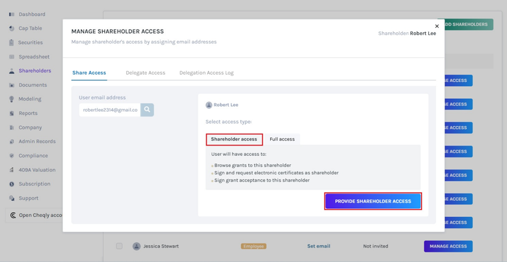This screenshot has width=507, height=262.
Task: Open Cheqly account button
Action: click(x=34, y=215)
